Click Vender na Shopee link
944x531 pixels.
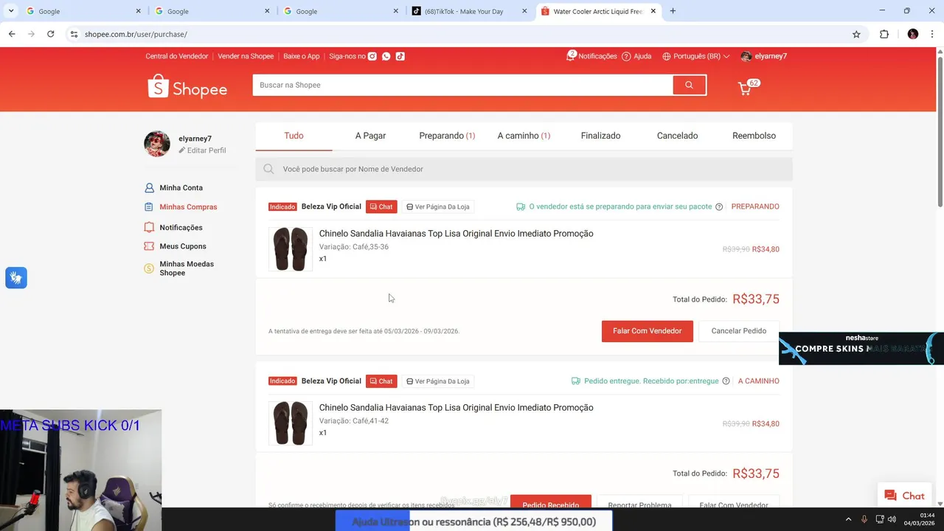click(x=246, y=56)
